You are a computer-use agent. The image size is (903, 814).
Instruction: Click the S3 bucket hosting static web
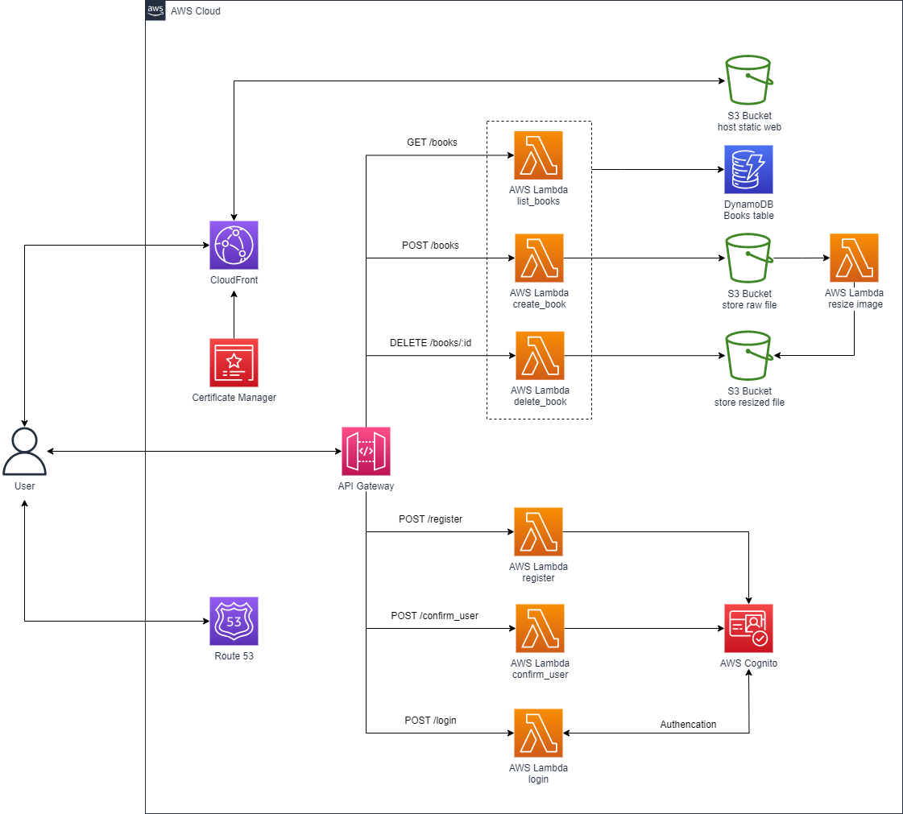[x=748, y=80]
